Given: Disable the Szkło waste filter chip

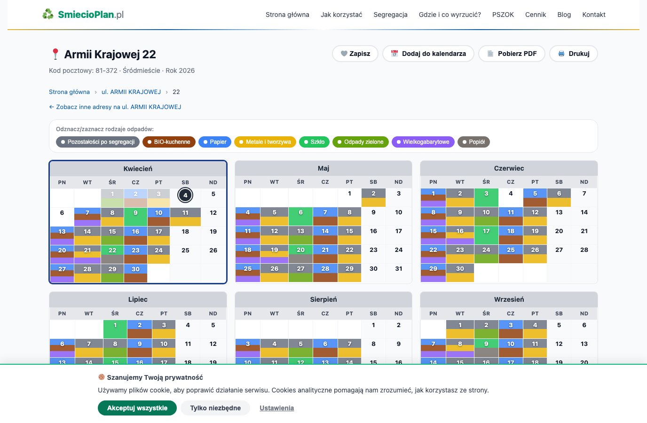Looking at the screenshot, I should click(314, 142).
